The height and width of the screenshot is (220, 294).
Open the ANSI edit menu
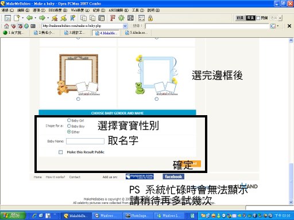(x=118, y=10)
